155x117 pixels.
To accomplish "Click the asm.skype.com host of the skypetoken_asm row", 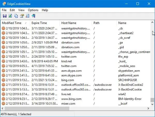I will (x=71, y=71).
